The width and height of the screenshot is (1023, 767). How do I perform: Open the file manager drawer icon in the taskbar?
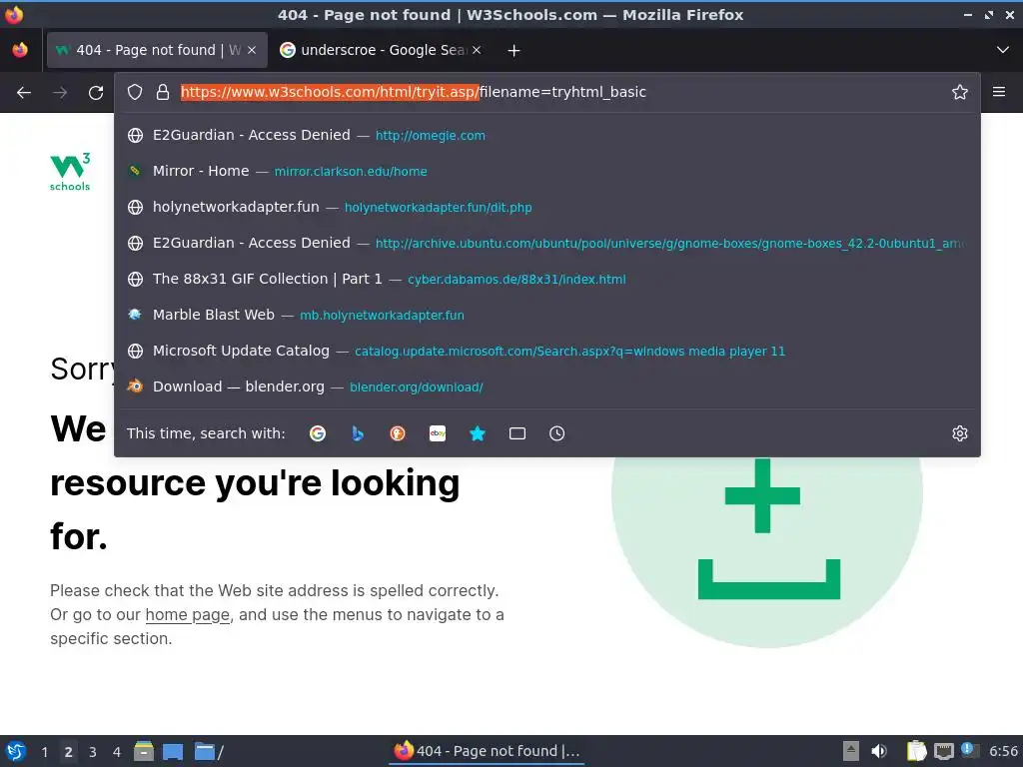coord(144,751)
